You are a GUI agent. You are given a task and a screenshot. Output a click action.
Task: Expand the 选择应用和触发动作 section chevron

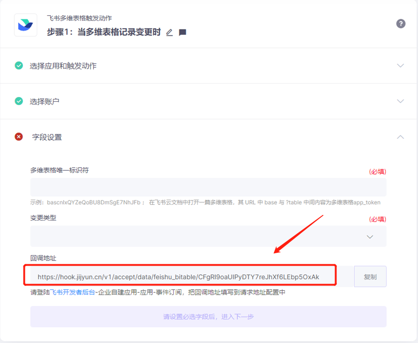point(400,65)
